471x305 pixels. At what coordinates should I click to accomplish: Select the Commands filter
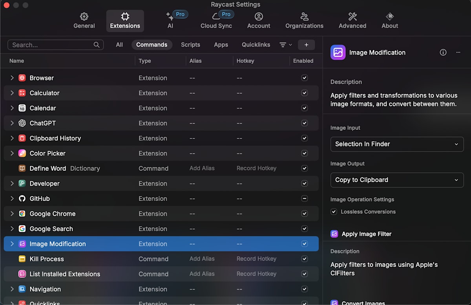tap(152, 45)
